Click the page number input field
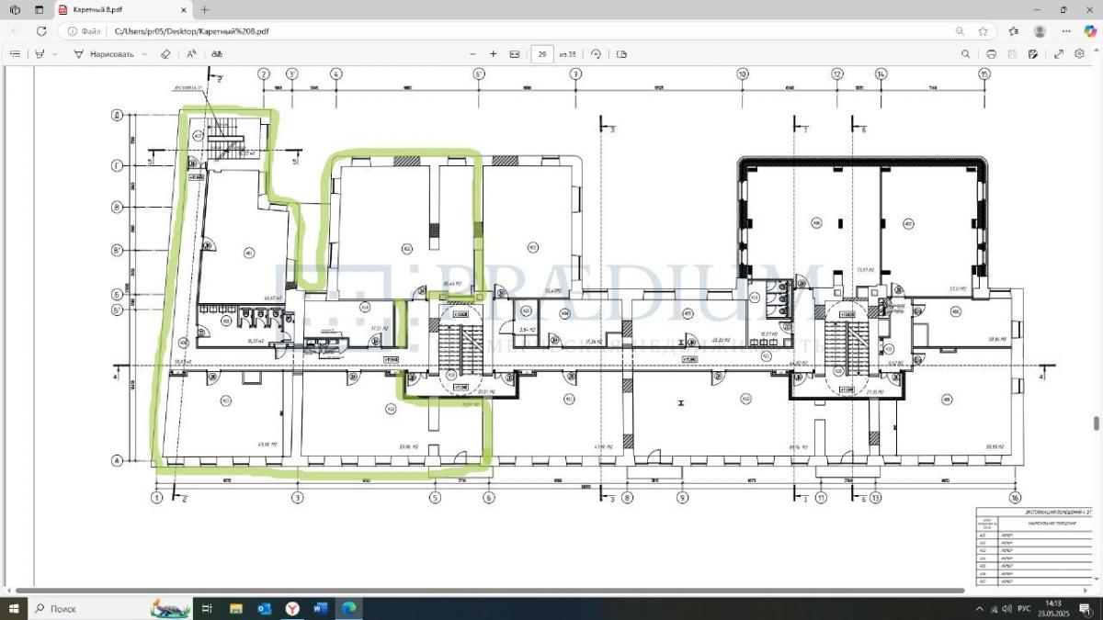 point(542,54)
